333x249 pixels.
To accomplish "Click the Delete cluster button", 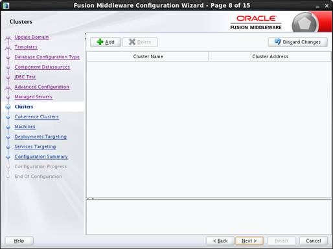I will (140, 42).
